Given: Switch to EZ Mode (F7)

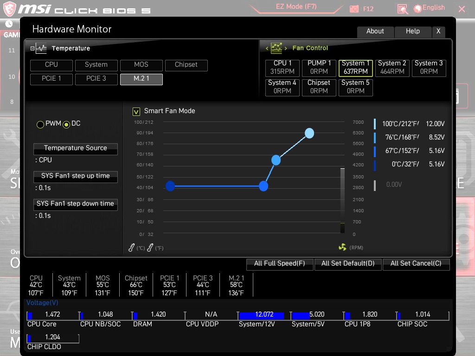Looking at the screenshot, I should (x=296, y=6).
